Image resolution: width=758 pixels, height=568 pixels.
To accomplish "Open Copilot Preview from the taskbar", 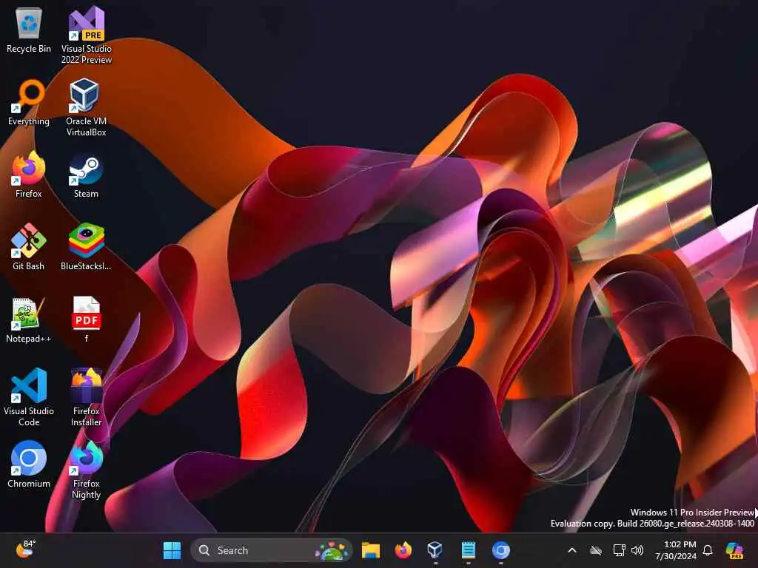I will pos(734,550).
